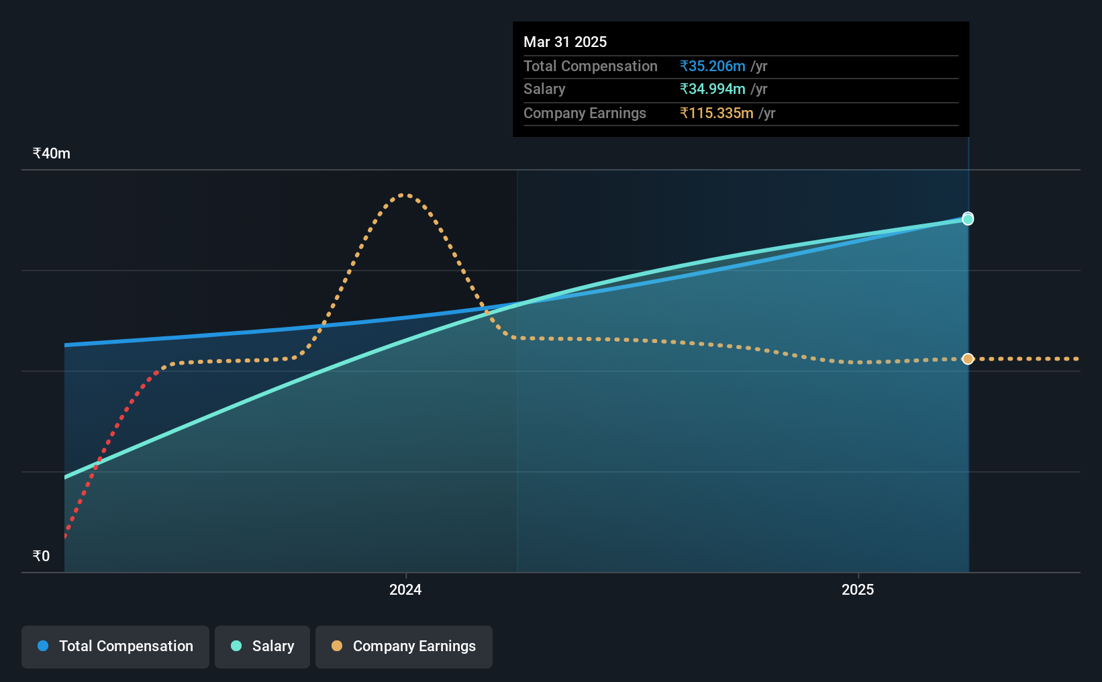This screenshot has height=682, width=1102.
Task: Click the teal Salary data point marker
Action: click(968, 220)
